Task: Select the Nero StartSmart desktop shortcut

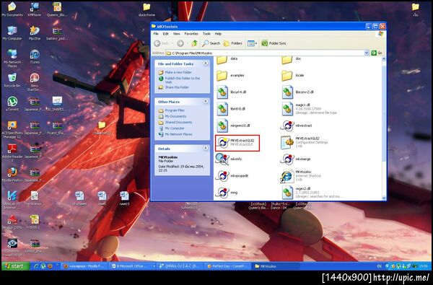Action: pyautogui.click(x=35, y=82)
